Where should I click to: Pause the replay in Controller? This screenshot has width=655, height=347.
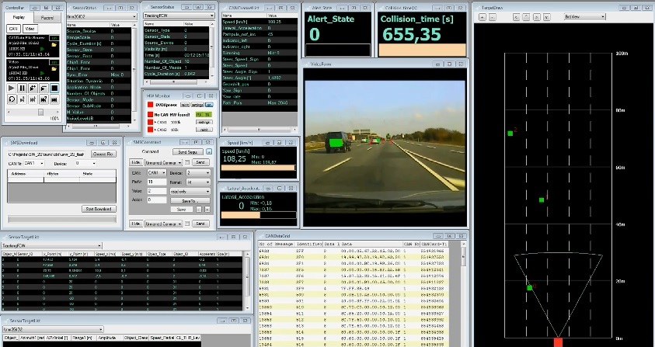(x=22, y=88)
